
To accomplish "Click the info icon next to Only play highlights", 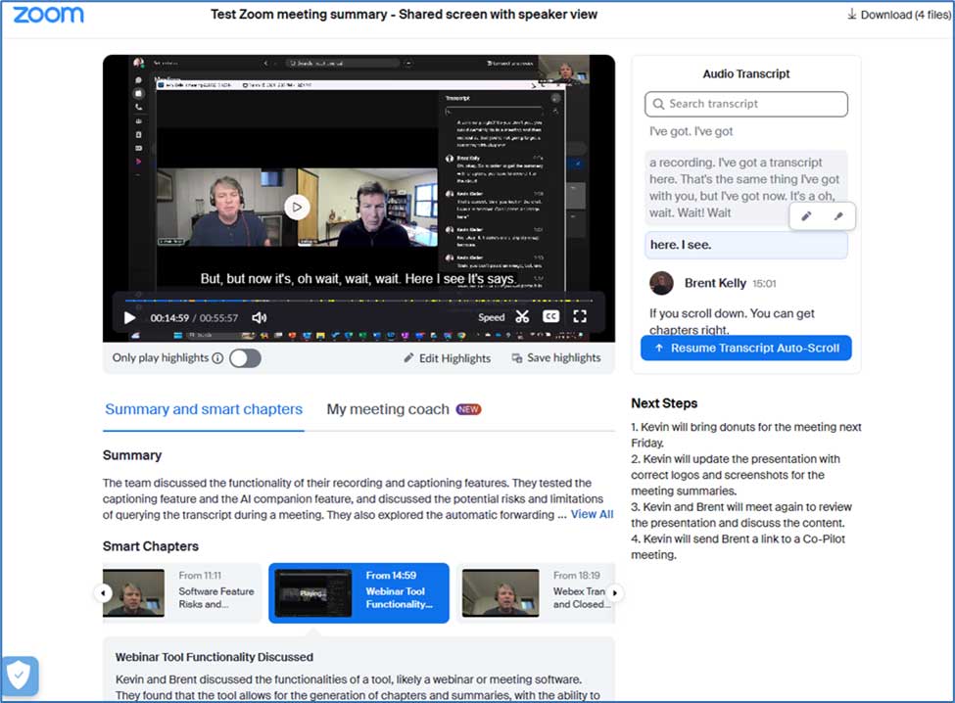I will tap(217, 358).
